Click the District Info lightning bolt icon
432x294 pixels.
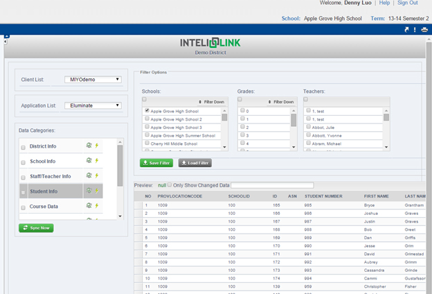97,145
